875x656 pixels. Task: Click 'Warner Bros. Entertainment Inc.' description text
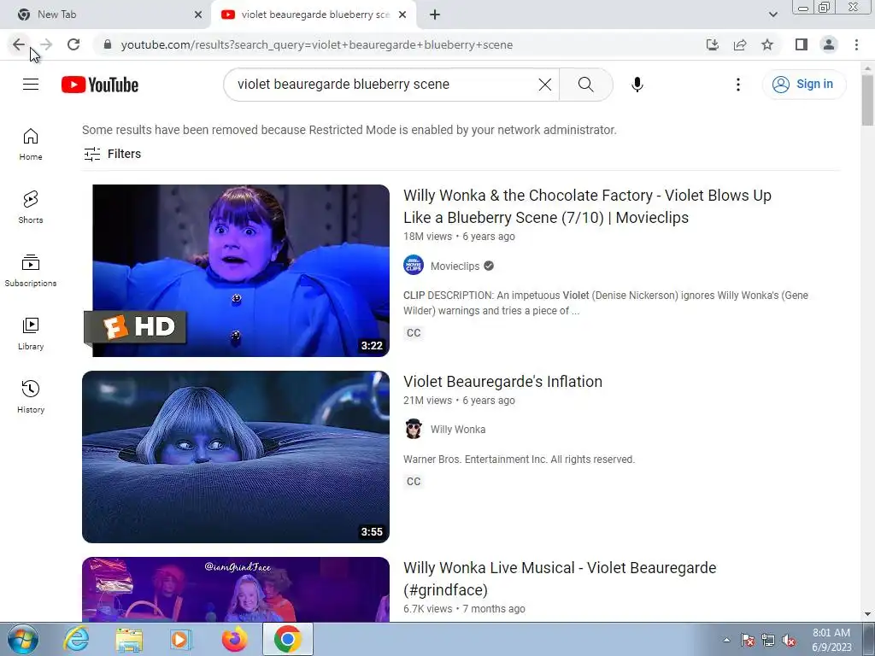[x=519, y=460]
